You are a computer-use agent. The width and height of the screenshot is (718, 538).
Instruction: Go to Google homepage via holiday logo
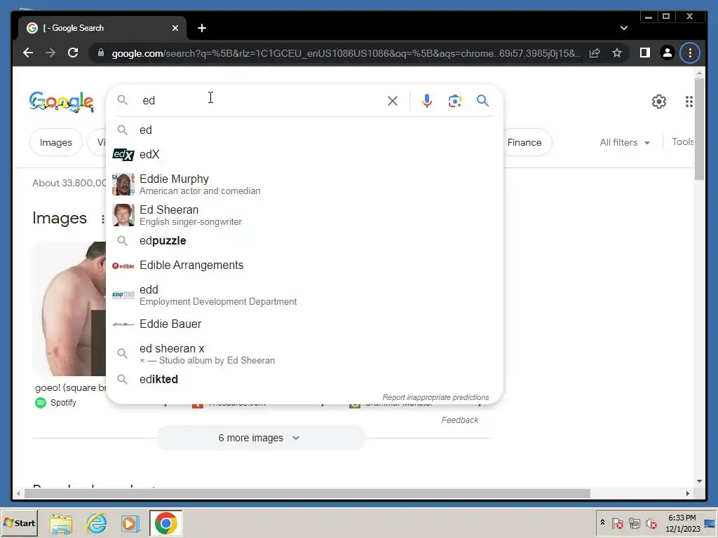coord(62,102)
